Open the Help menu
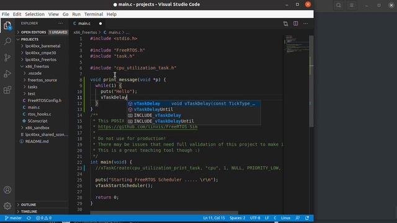Viewport: 397px width, 223px height. point(112,14)
